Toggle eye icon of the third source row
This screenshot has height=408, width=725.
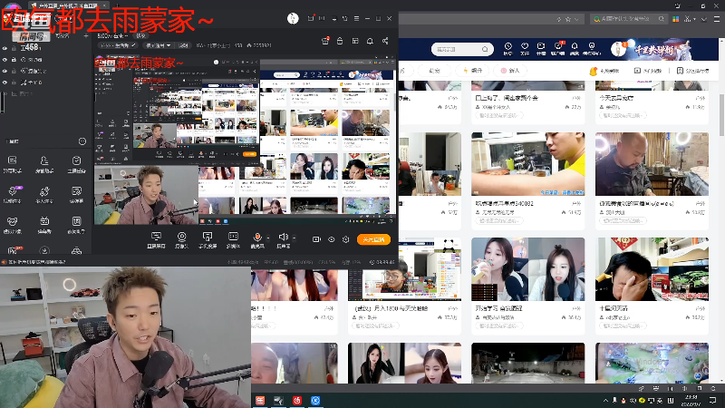[5, 72]
